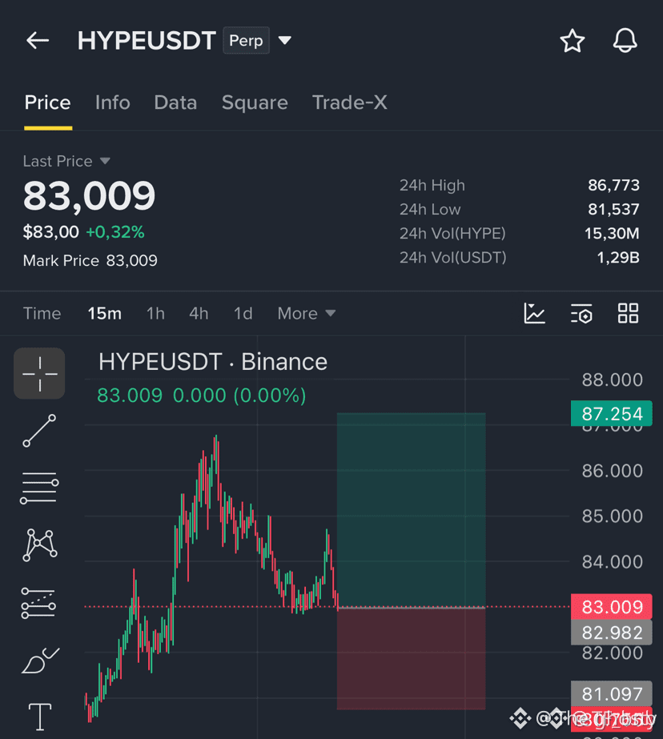Select the XABCD pattern tool
Viewport: 663px width, 739px height.
coord(40,544)
